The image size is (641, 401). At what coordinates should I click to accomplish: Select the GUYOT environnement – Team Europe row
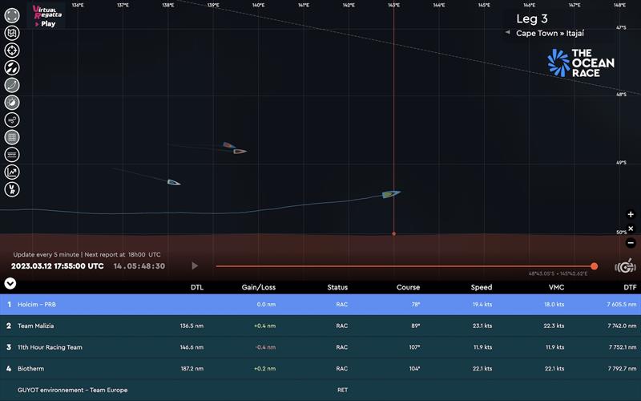tap(320, 390)
